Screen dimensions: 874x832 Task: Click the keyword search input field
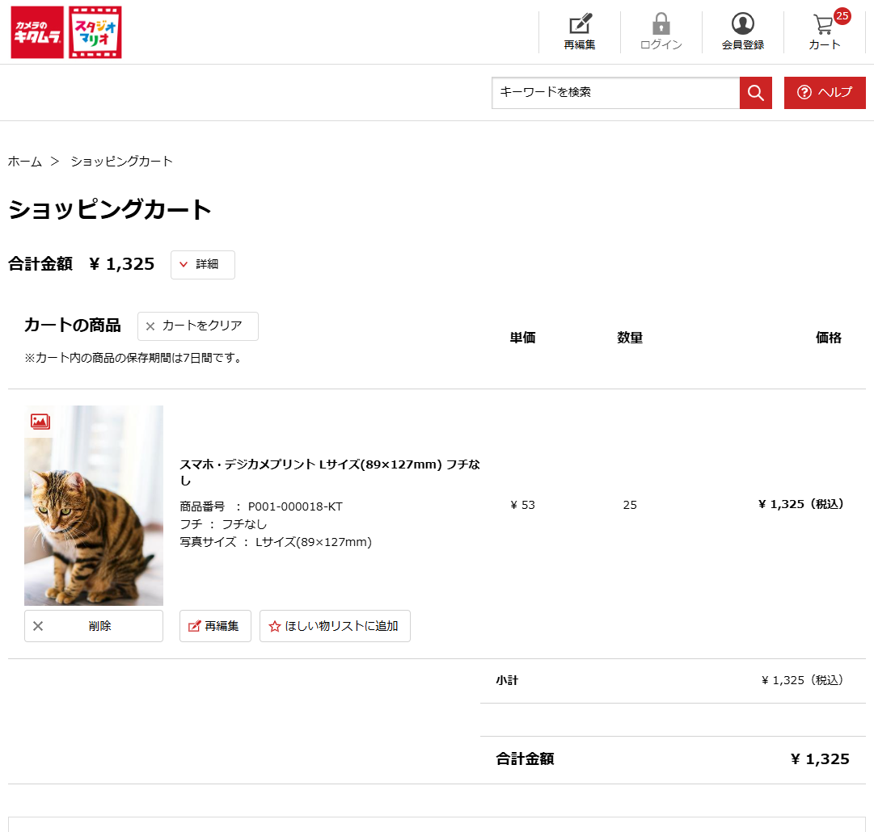[614, 92]
